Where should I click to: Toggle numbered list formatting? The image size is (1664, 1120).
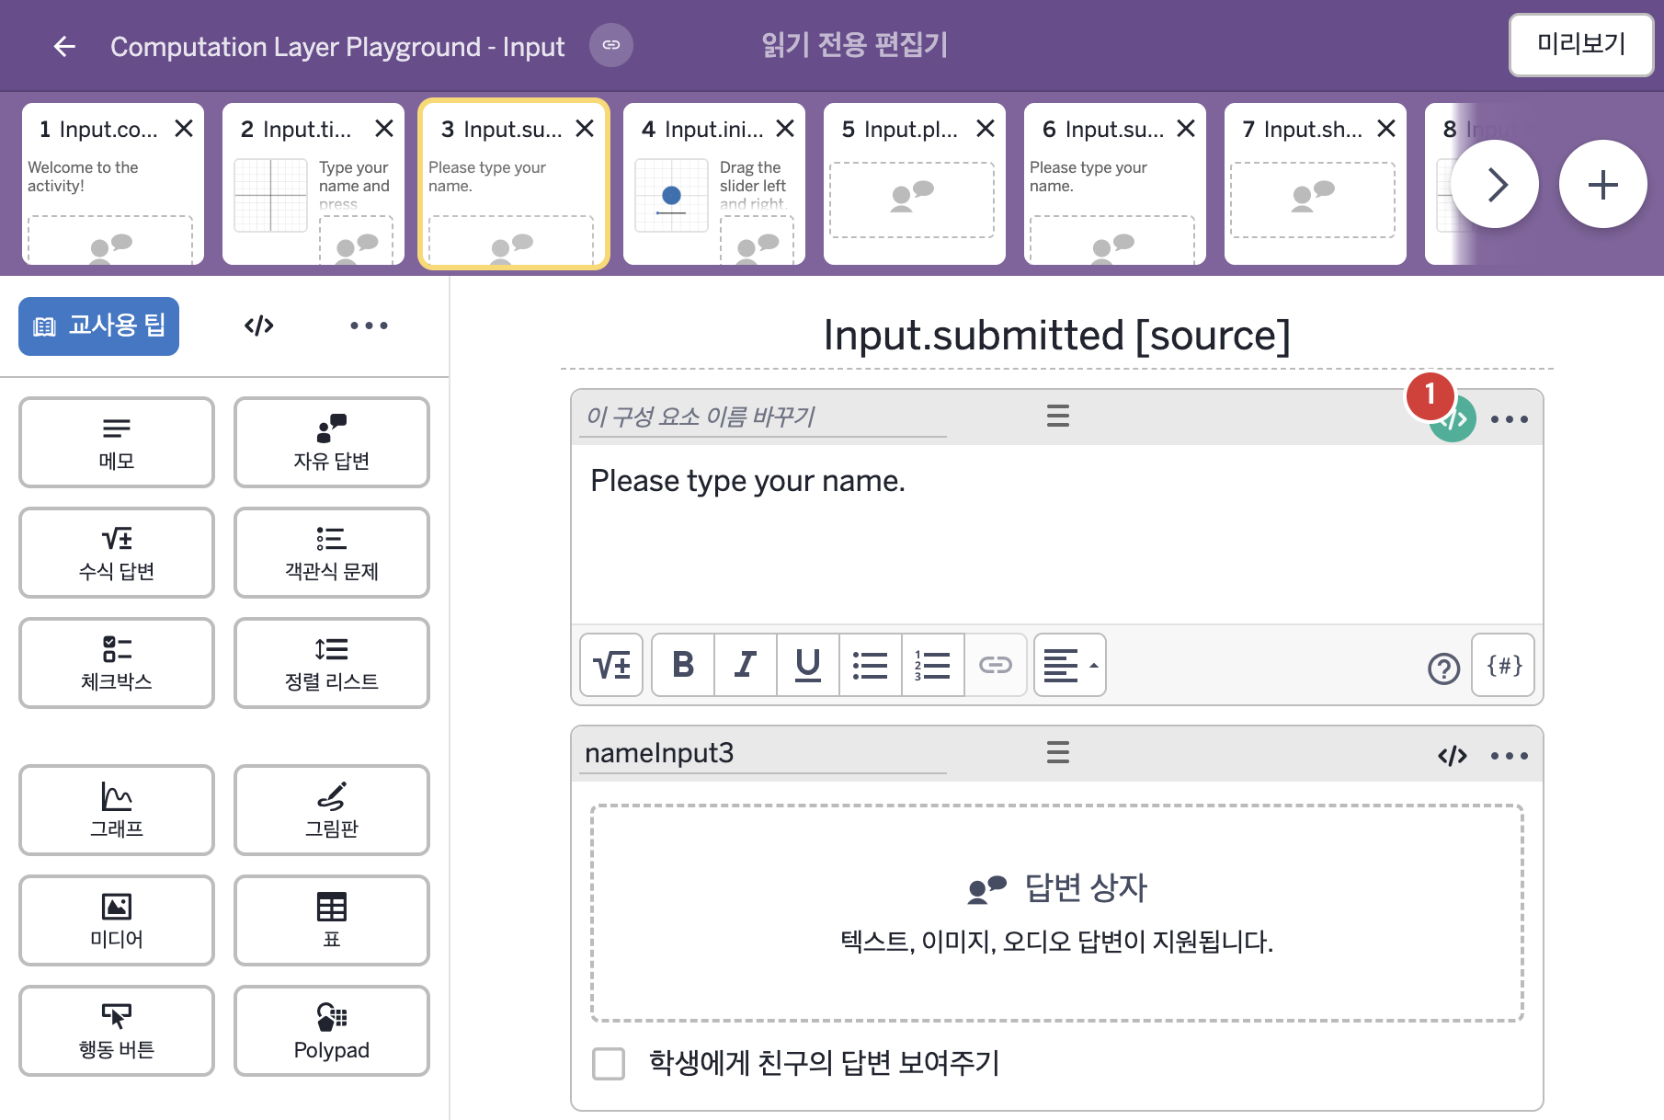[x=933, y=665]
